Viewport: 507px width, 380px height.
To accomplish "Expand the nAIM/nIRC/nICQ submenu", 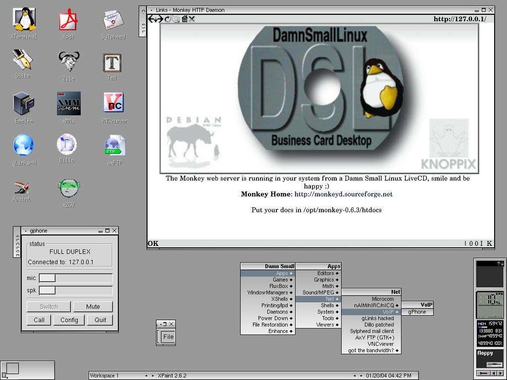I will 371,306.
